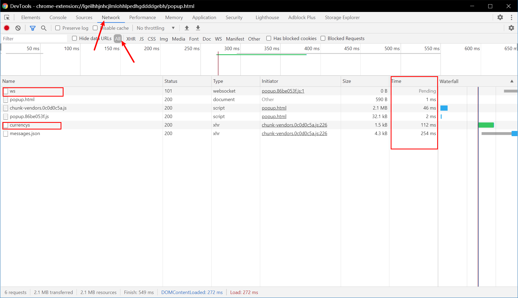Click the file icon beside popup.html
The image size is (518, 298).
pos(5,100)
